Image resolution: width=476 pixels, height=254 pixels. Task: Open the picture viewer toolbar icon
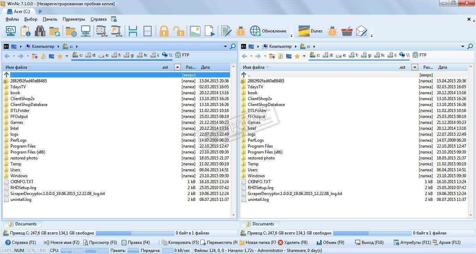pyautogui.click(x=195, y=31)
